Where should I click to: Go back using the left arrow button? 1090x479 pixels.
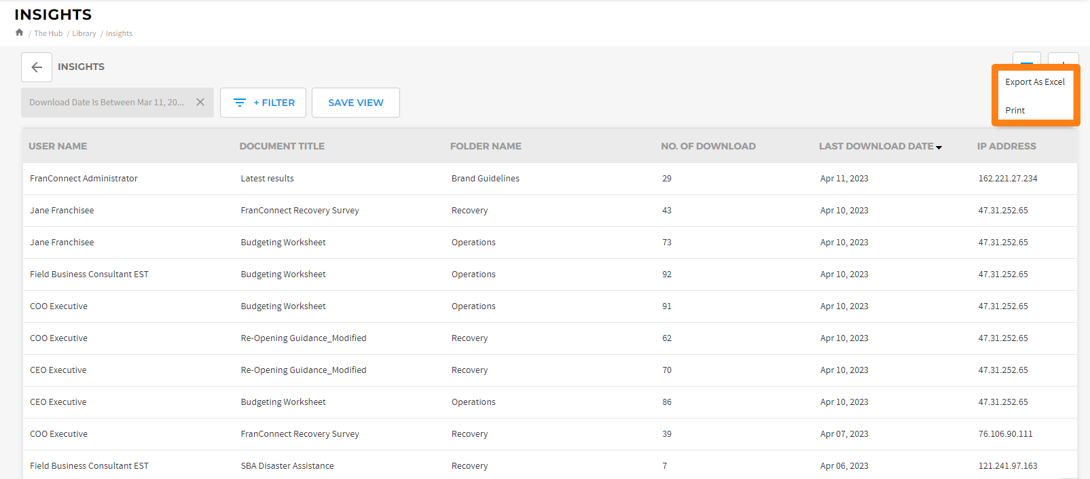(x=37, y=67)
